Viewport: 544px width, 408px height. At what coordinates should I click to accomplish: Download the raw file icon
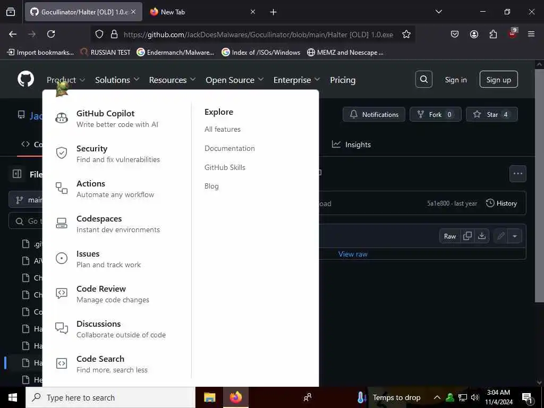(481, 236)
